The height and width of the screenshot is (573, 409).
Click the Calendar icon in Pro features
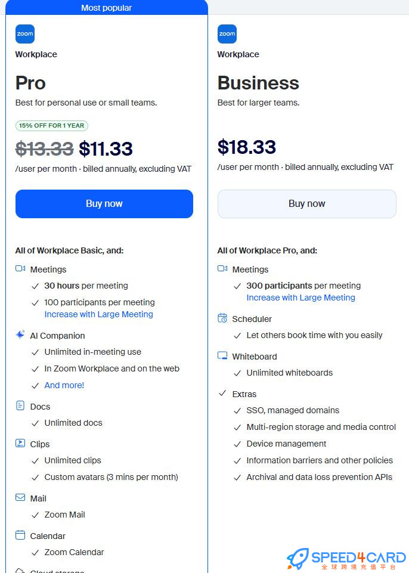coord(20,535)
